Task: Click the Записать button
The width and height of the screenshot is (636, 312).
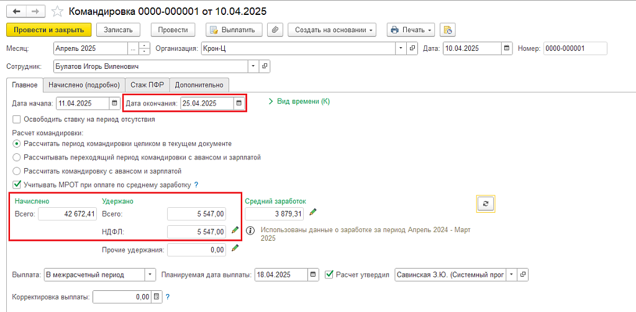Action: tap(118, 30)
